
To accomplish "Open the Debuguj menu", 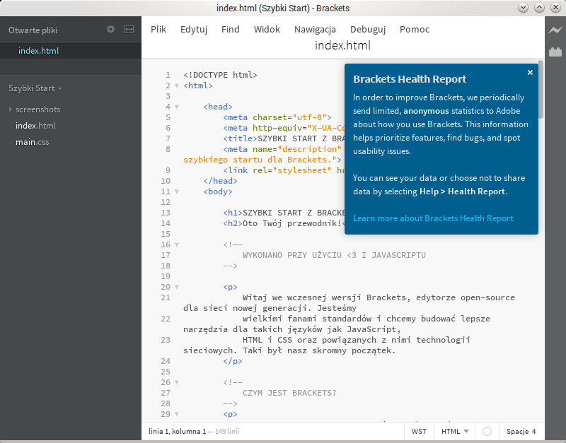I will [x=368, y=29].
